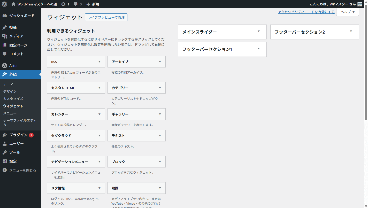Open the comments bubble in admin bar

tap(76, 4)
